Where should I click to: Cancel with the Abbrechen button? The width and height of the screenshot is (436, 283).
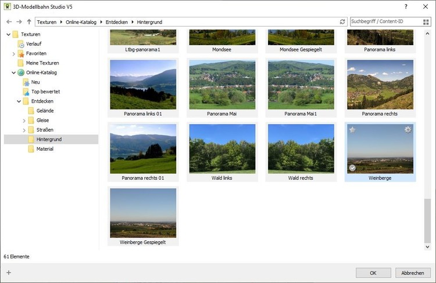pyautogui.click(x=413, y=273)
